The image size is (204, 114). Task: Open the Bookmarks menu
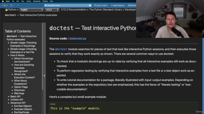pos(37,1)
